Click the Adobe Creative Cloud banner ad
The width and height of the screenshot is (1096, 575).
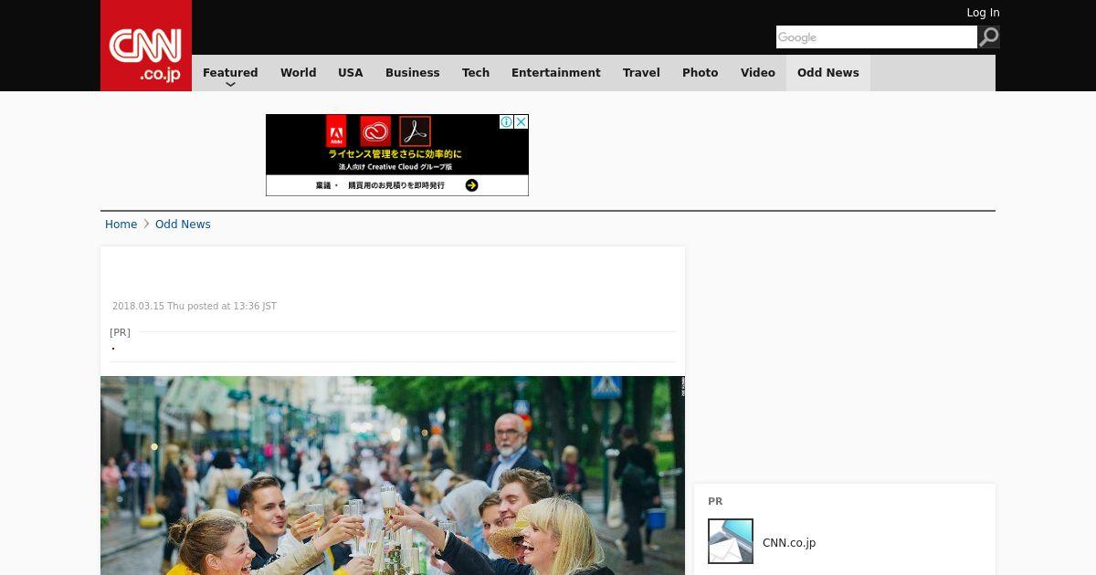397,155
